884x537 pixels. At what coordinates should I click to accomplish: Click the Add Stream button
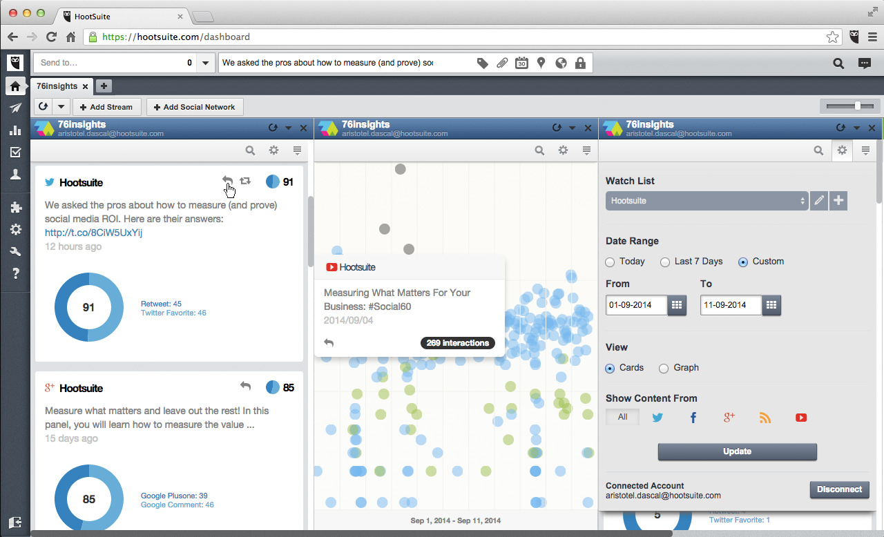pyautogui.click(x=106, y=107)
